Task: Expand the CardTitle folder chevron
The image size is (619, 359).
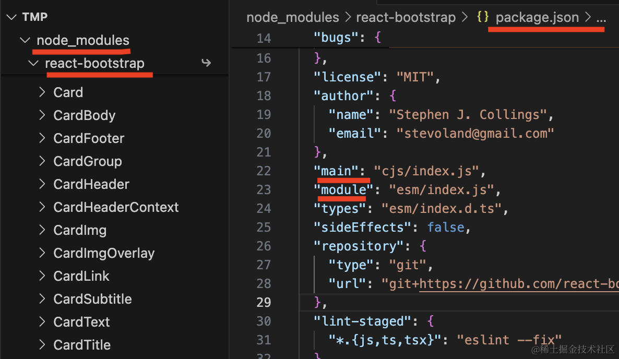Action: coord(42,345)
